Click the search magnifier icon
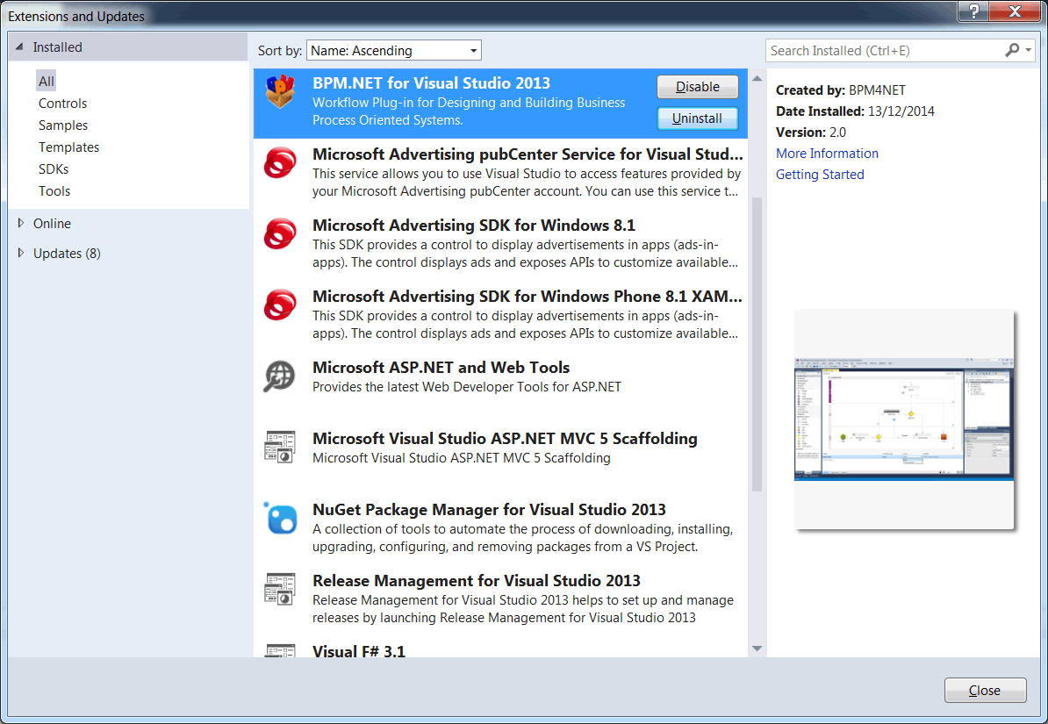Image resolution: width=1048 pixels, height=724 pixels. [1012, 50]
